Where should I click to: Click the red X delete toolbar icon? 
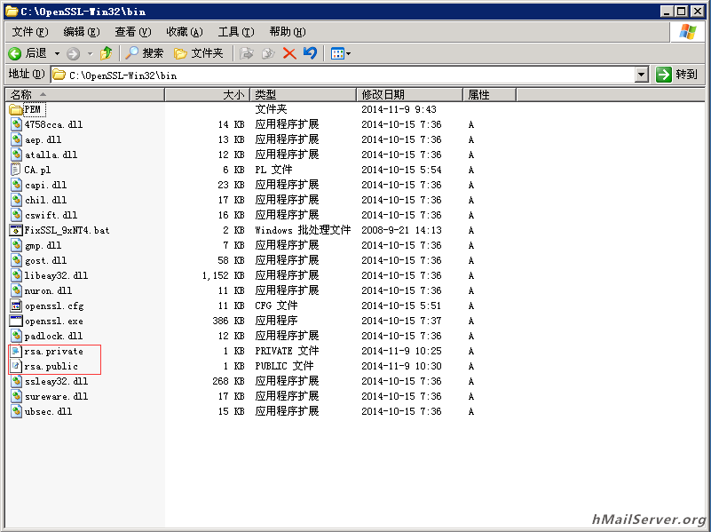289,53
